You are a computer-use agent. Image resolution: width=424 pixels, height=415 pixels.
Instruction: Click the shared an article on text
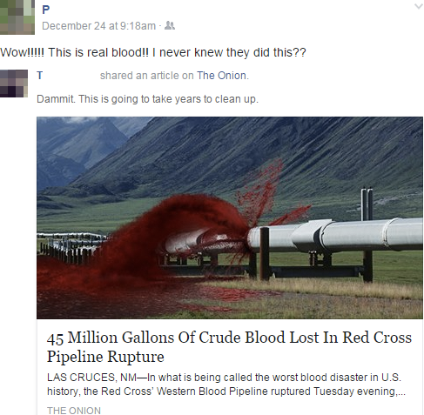click(146, 76)
